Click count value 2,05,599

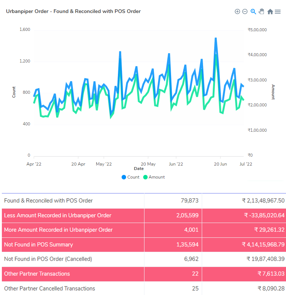187,215
